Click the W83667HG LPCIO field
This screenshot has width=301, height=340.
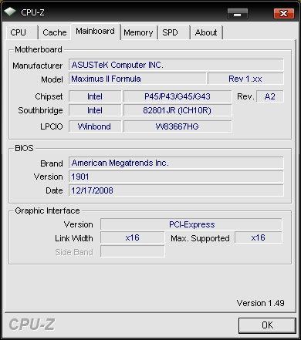pos(178,126)
